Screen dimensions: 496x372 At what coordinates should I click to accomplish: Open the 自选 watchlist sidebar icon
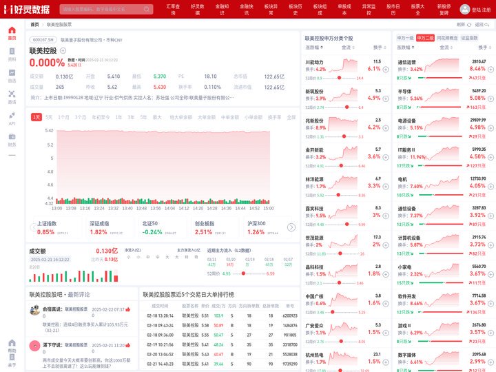[12, 76]
